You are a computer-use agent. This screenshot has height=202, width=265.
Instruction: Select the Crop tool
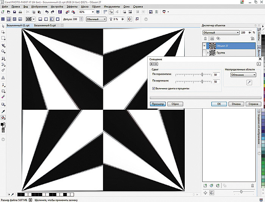tap(3, 45)
